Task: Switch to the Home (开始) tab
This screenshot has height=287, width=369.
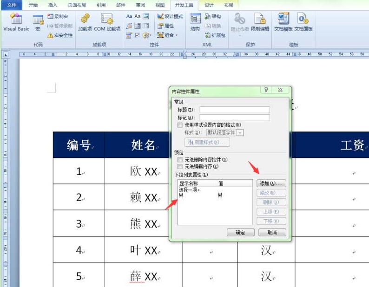Action: 33,5
